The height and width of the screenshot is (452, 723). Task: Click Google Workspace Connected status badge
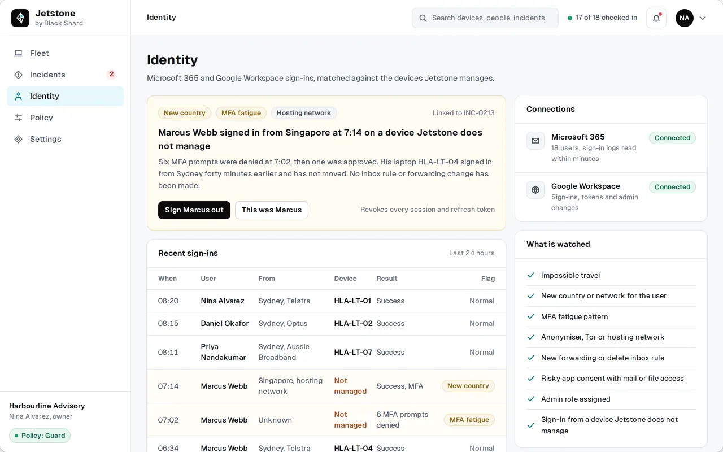pos(672,187)
